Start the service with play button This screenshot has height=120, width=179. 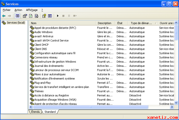[58, 16]
